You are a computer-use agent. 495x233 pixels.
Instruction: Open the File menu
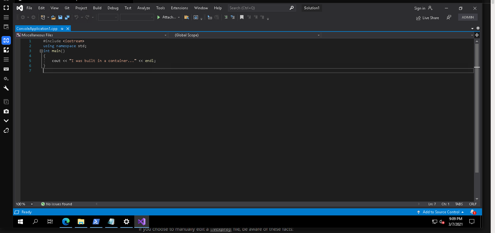click(29, 8)
